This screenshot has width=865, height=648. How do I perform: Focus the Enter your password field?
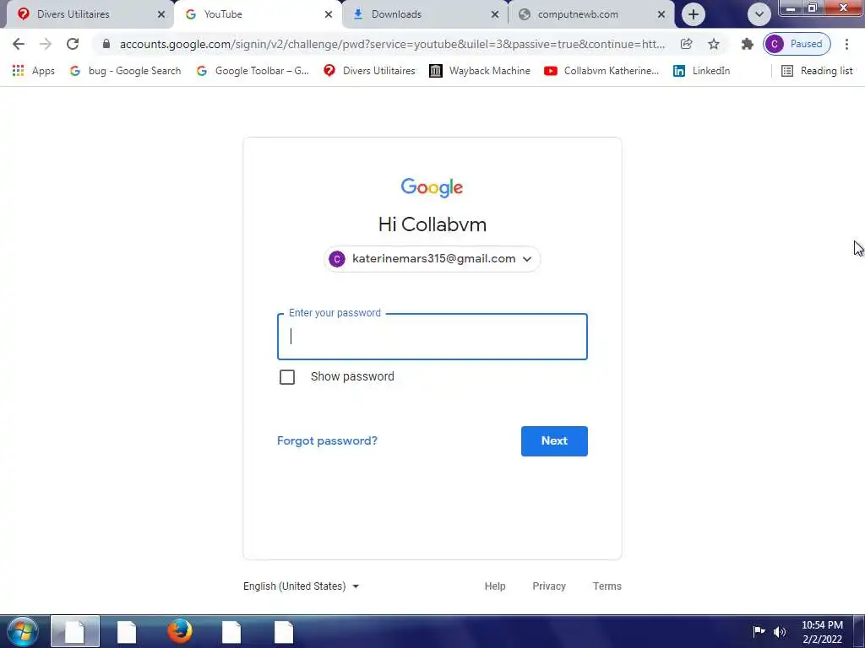[432, 337]
